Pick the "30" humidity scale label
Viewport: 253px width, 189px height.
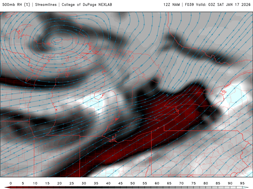pyautogui.click(x=84, y=183)
